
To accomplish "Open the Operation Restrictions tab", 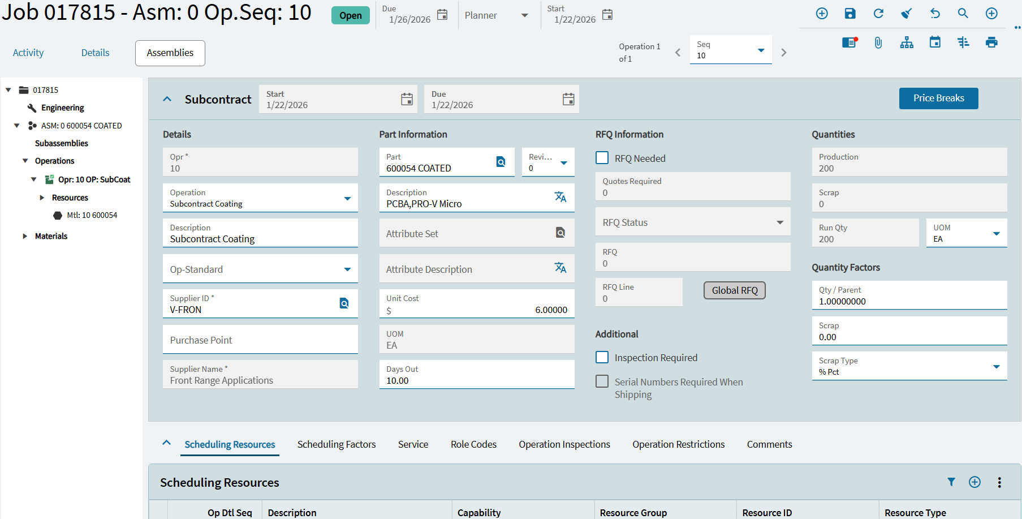I will point(679,444).
